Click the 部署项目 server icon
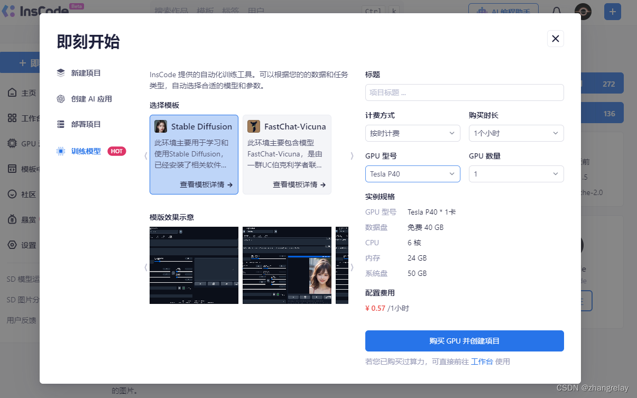The width and height of the screenshot is (637, 398). point(61,124)
